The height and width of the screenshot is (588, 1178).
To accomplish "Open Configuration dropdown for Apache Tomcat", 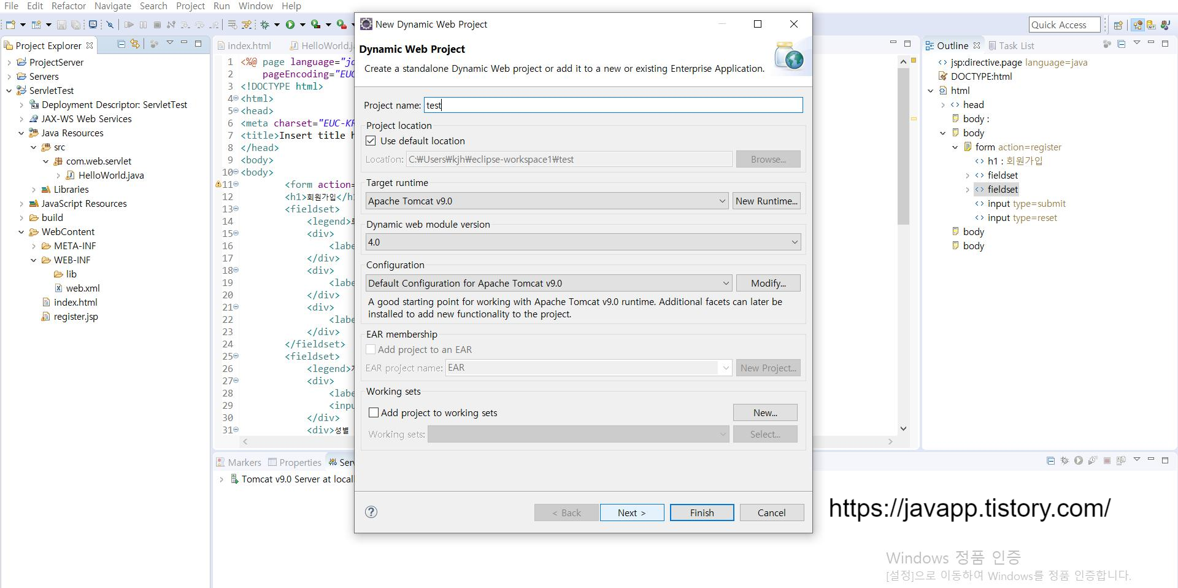I will click(x=549, y=283).
